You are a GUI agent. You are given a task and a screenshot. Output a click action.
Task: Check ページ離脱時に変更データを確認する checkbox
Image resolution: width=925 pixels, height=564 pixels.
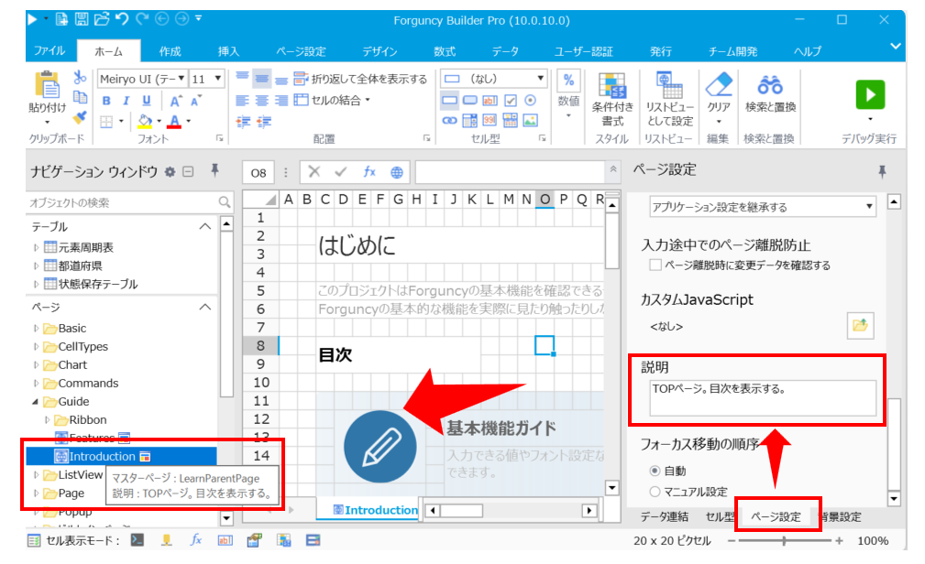click(655, 265)
